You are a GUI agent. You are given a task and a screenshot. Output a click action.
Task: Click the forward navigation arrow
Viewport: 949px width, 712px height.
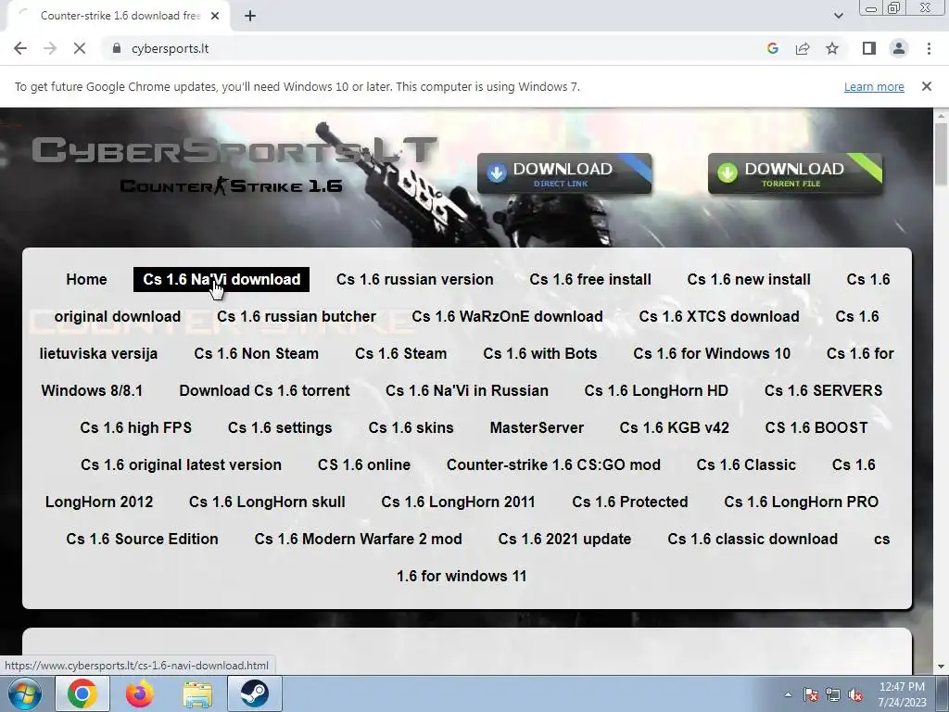(50, 48)
